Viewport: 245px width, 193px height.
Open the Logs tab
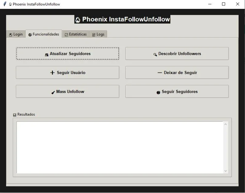[98, 34]
